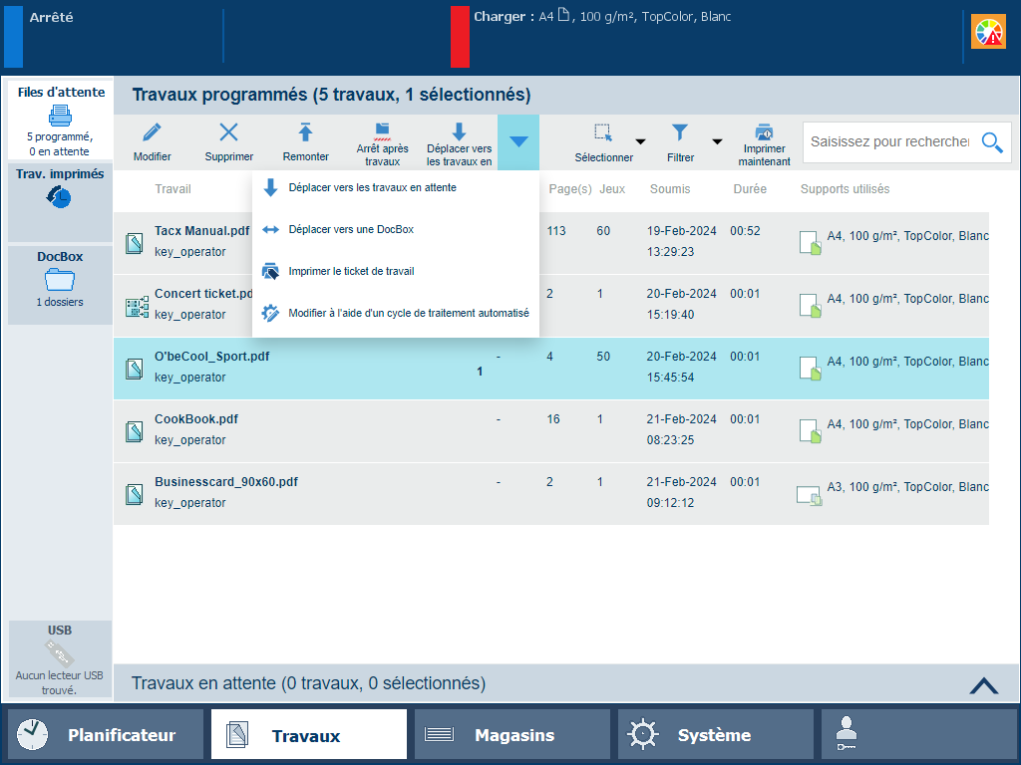The width and height of the screenshot is (1021, 765).
Task: Choose Déplacer vers une DocBox
Action: pyautogui.click(x=350, y=229)
